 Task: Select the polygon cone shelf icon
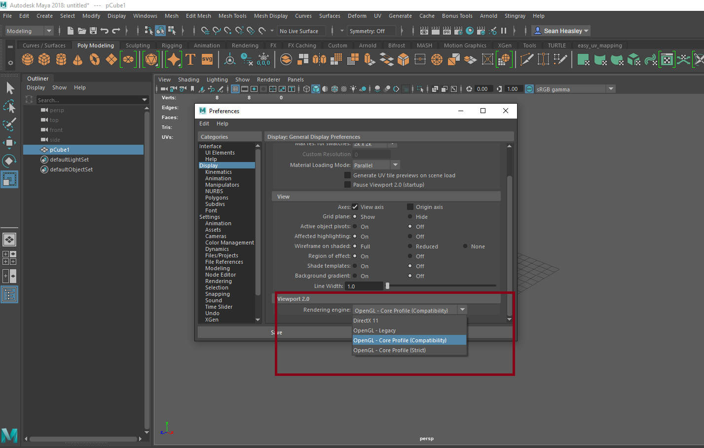(x=77, y=60)
